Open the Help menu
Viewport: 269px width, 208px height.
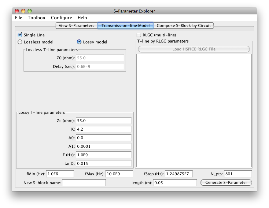click(x=82, y=18)
